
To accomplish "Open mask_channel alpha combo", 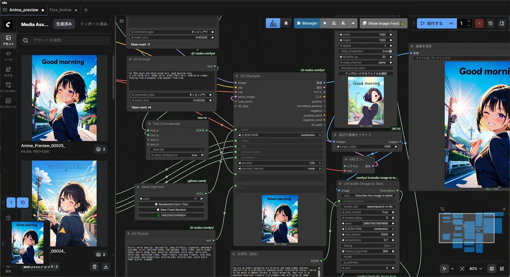I will pos(365,62).
